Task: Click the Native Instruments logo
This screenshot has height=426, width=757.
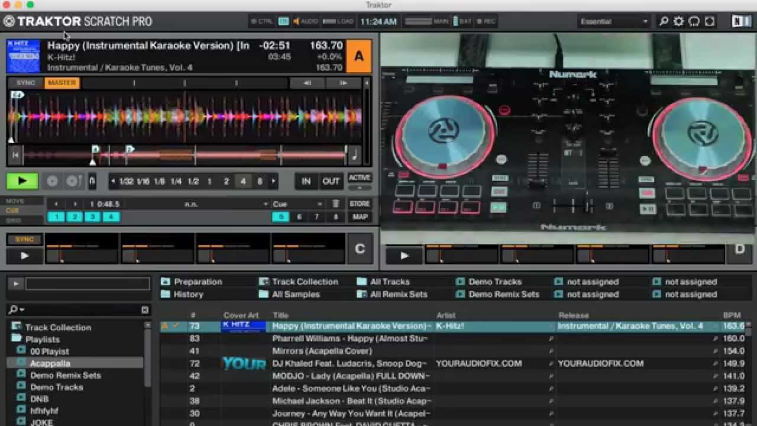Action: click(741, 21)
